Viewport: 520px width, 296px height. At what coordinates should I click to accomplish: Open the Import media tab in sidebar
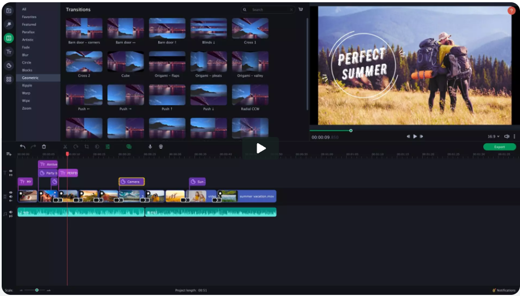tap(8, 11)
